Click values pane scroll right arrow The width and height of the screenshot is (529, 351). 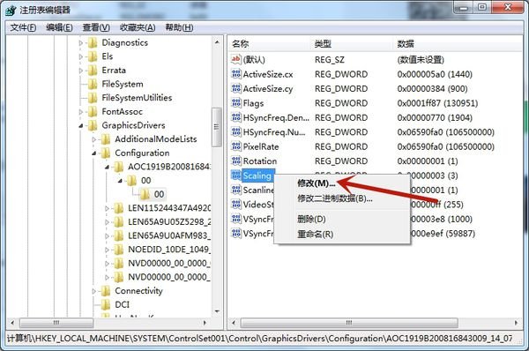(516, 323)
